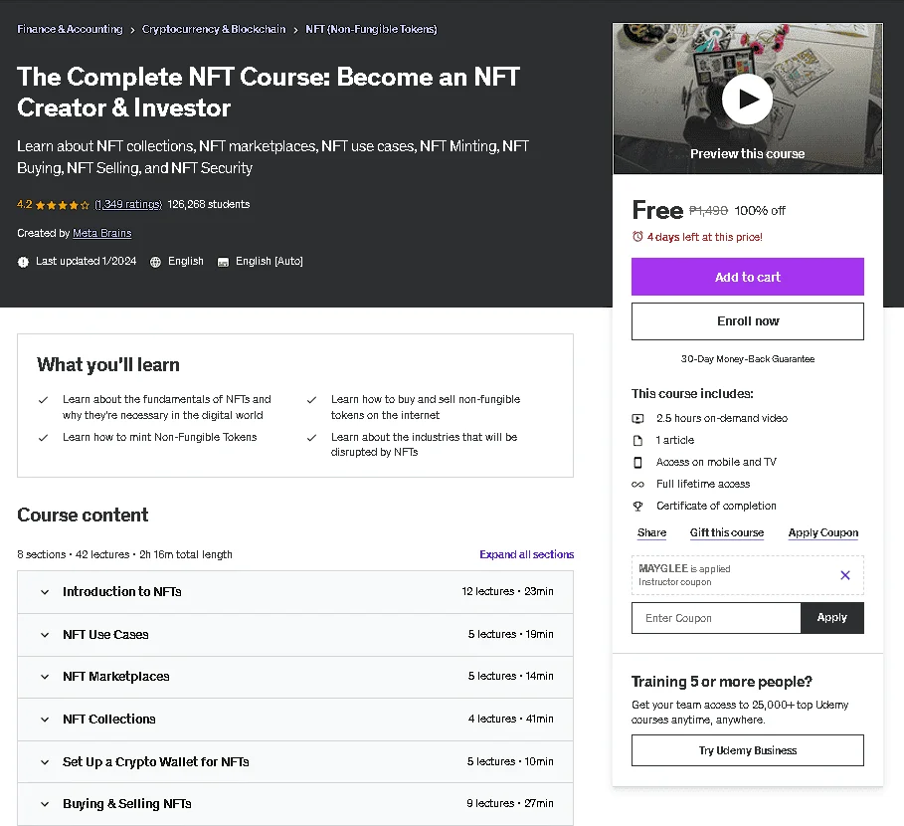Click the on-demand video icon
The height and width of the screenshot is (826, 904).
[x=637, y=419]
